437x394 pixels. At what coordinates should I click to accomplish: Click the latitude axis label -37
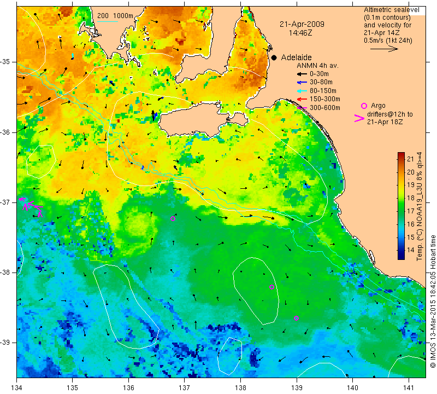5,202
